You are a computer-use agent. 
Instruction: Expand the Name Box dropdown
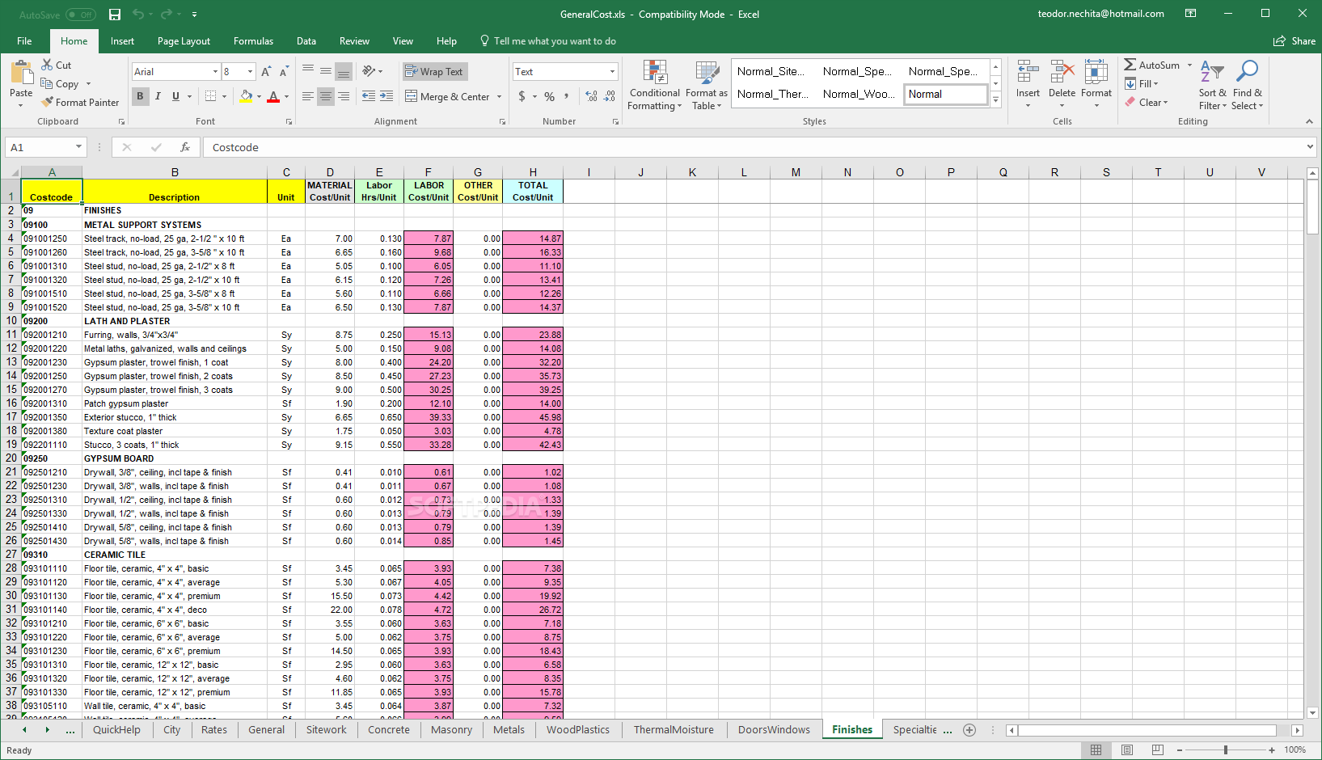click(x=78, y=147)
